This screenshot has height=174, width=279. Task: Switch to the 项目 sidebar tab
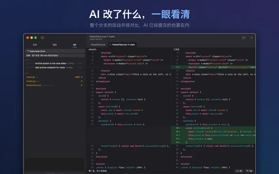(54, 45)
